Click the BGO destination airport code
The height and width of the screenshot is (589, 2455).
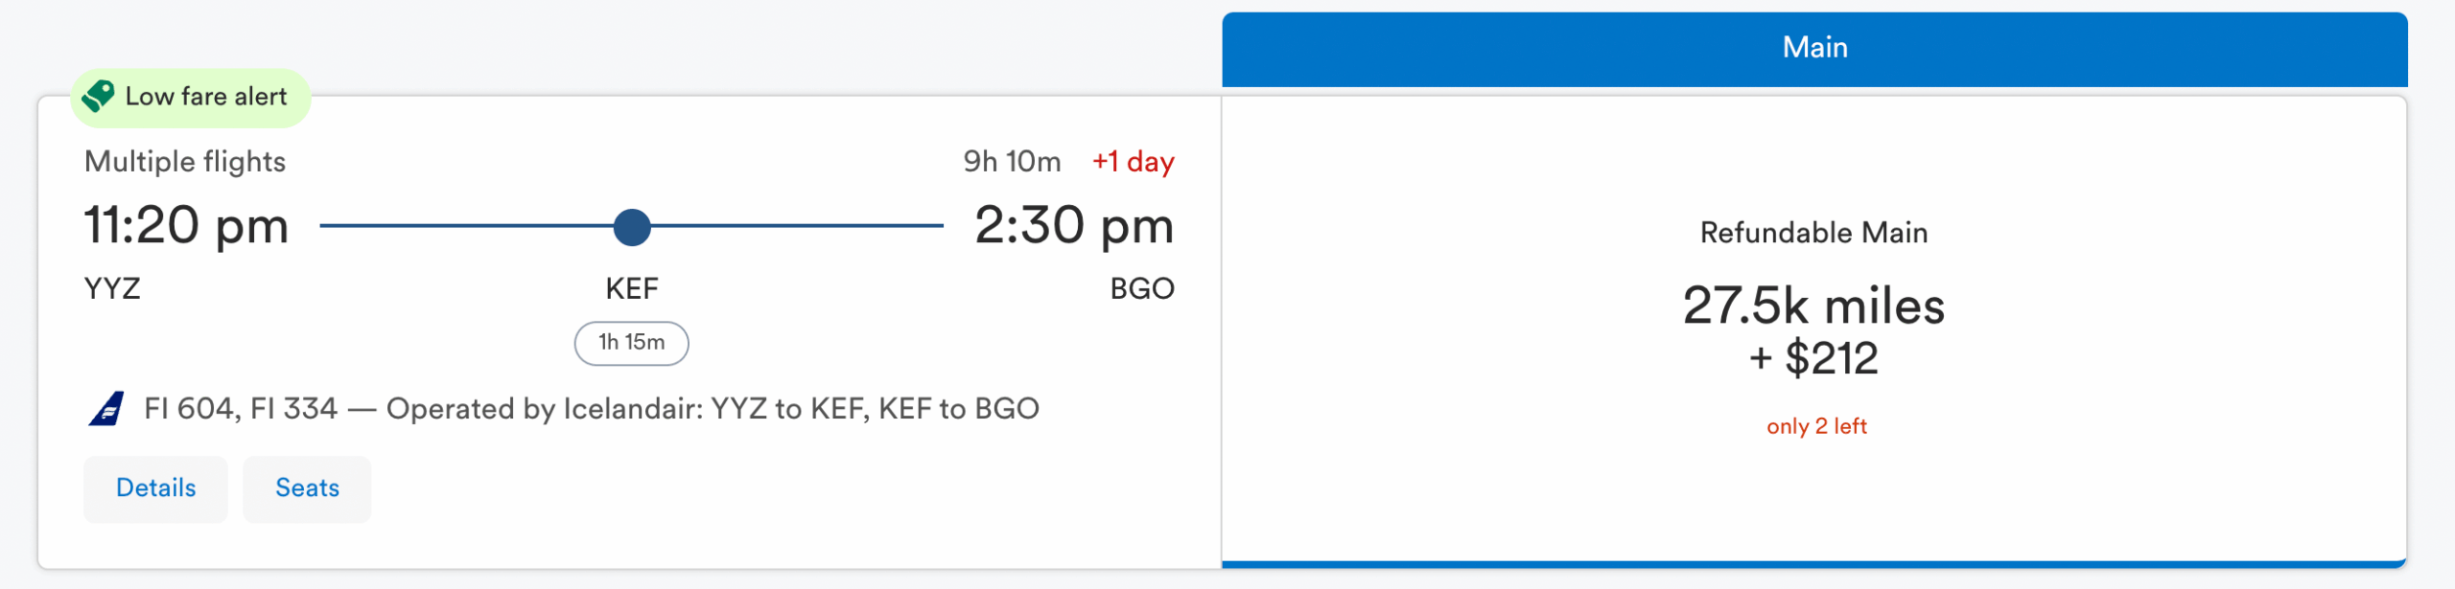(x=1141, y=289)
